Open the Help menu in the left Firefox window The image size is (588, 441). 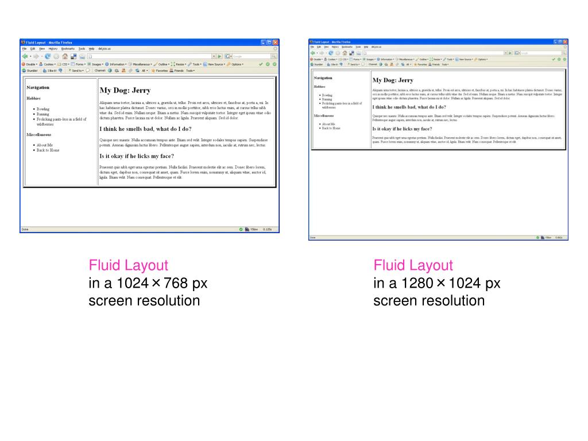click(x=91, y=49)
